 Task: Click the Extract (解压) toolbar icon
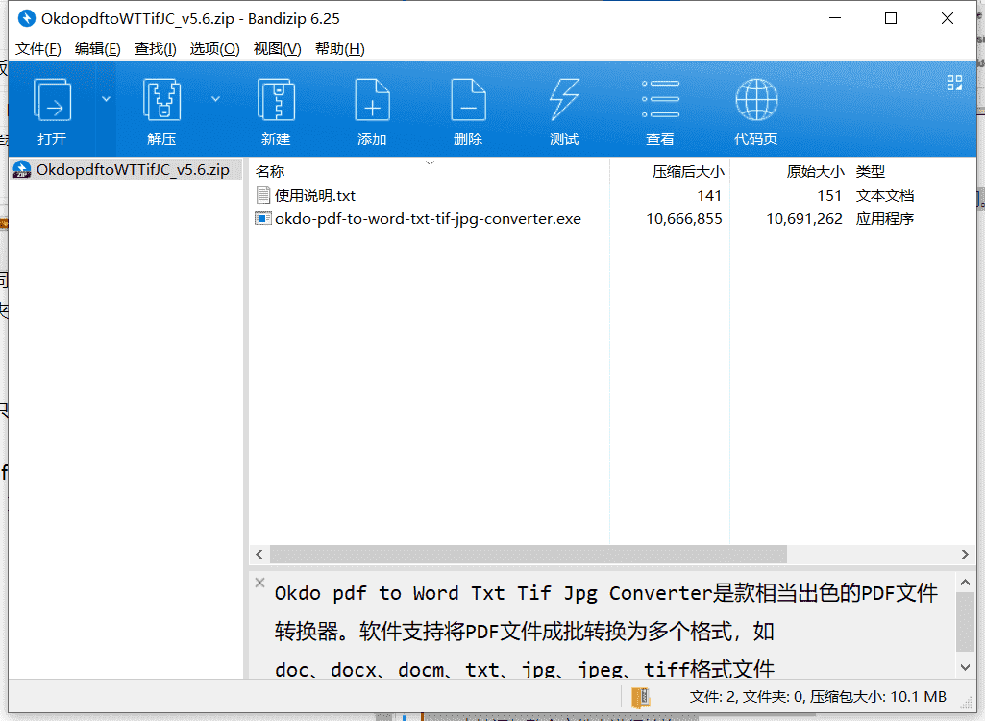[x=162, y=100]
